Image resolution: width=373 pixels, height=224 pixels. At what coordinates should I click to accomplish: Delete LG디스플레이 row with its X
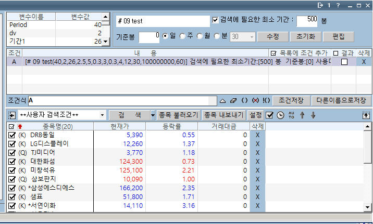(257, 144)
